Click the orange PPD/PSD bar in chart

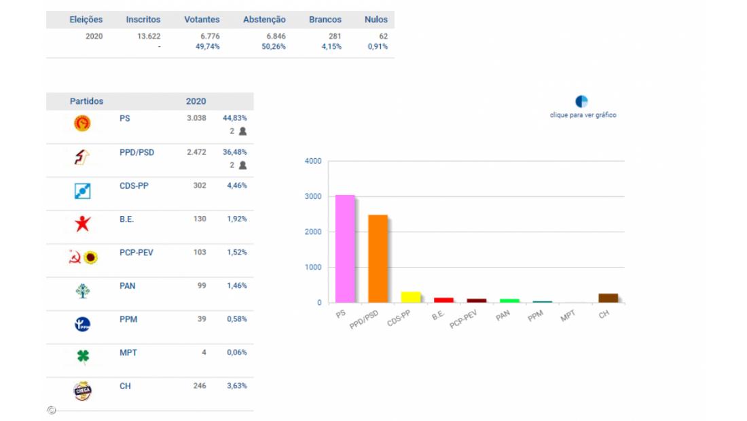378,259
